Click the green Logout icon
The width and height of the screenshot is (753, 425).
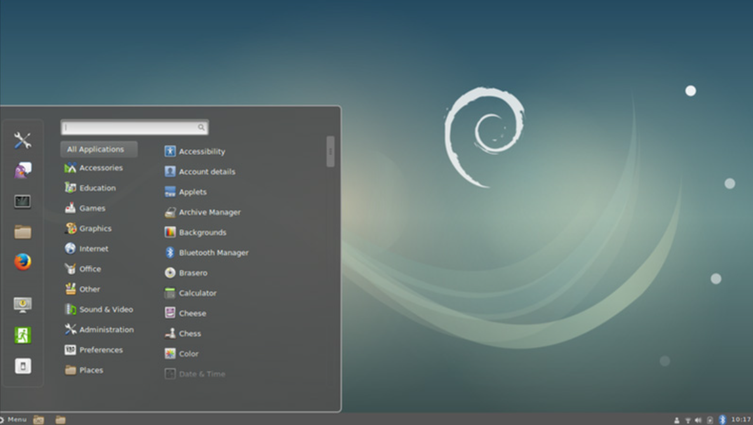(23, 335)
